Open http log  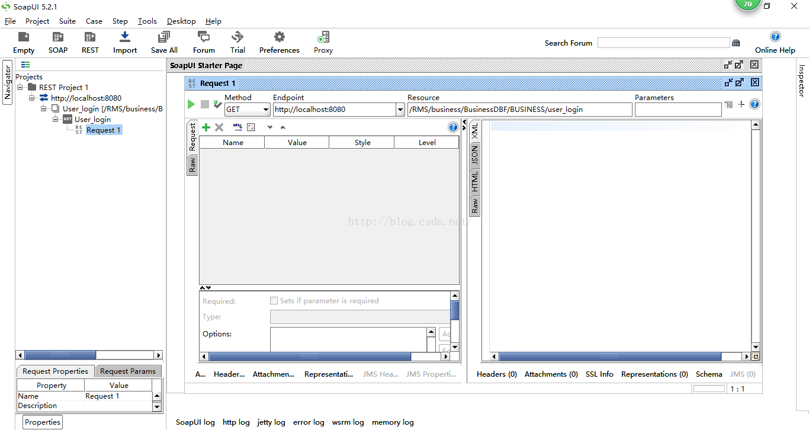click(236, 422)
